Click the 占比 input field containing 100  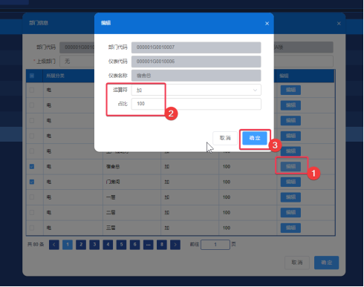point(196,104)
